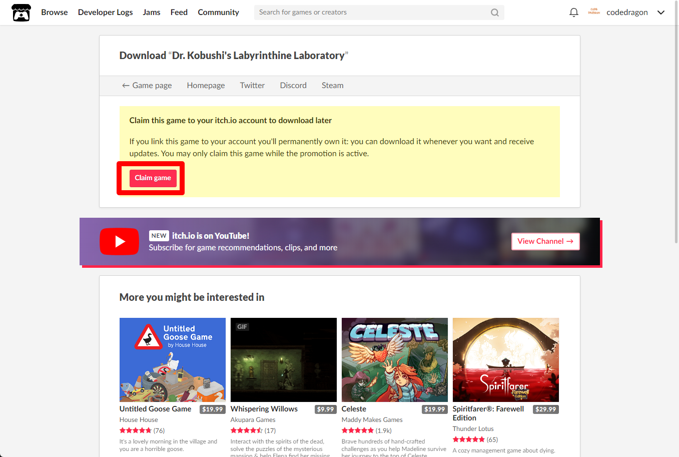This screenshot has height=457, width=679.
Task: Open the itch.io logo home link
Action: (x=21, y=13)
